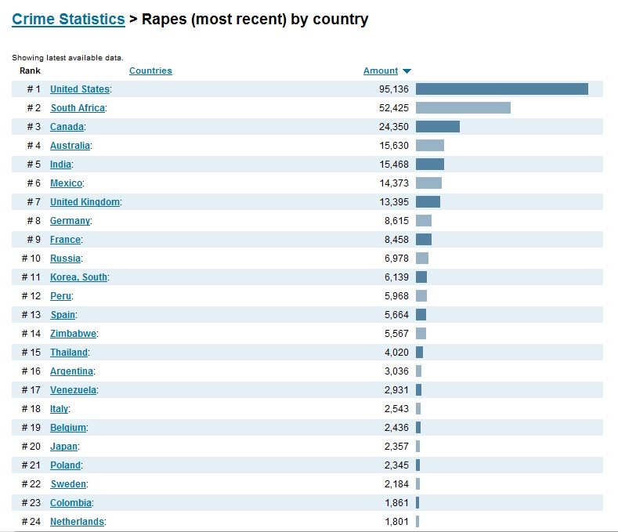Select the amount value 95,136
This screenshot has width=618, height=532.
(394, 89)
